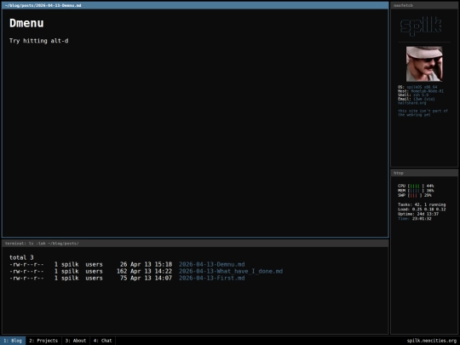Click the 'Apr 13 14:22' timestamp
The image size is (460, 345).
(151, 272)
